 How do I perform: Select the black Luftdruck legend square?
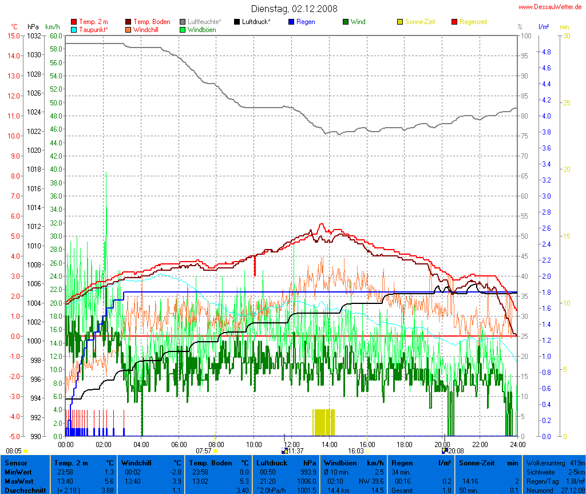pos(237,22)
